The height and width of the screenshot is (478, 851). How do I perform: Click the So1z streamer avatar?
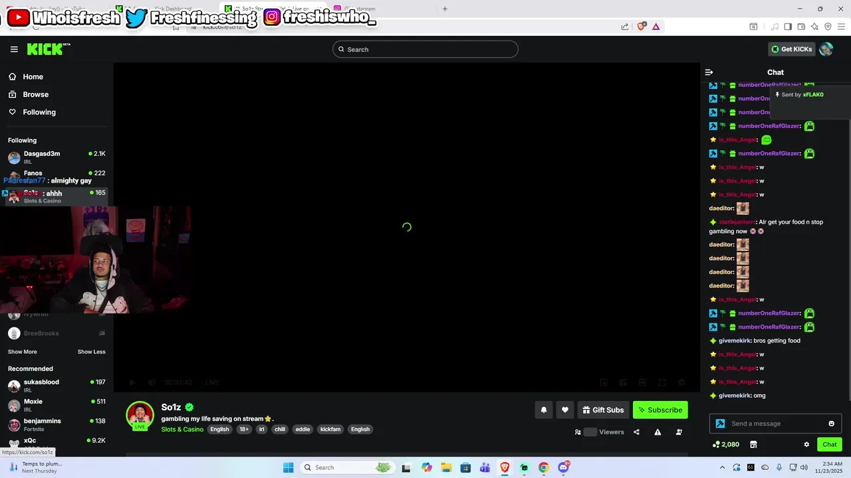(x=140, y=416)
